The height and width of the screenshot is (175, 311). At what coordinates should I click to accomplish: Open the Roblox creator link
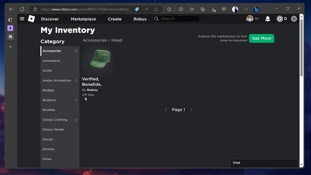click(92, 90)
